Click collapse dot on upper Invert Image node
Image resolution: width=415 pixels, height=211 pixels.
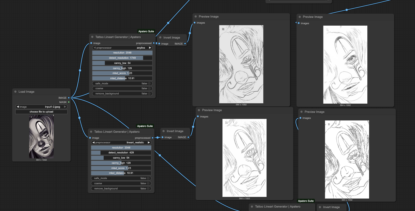coord(160,37)
